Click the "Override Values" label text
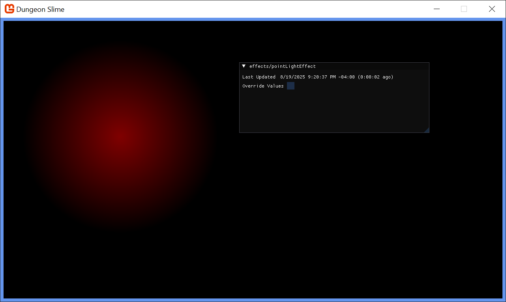The height and width of the screenshot is (302, 506). click(263, 86)
